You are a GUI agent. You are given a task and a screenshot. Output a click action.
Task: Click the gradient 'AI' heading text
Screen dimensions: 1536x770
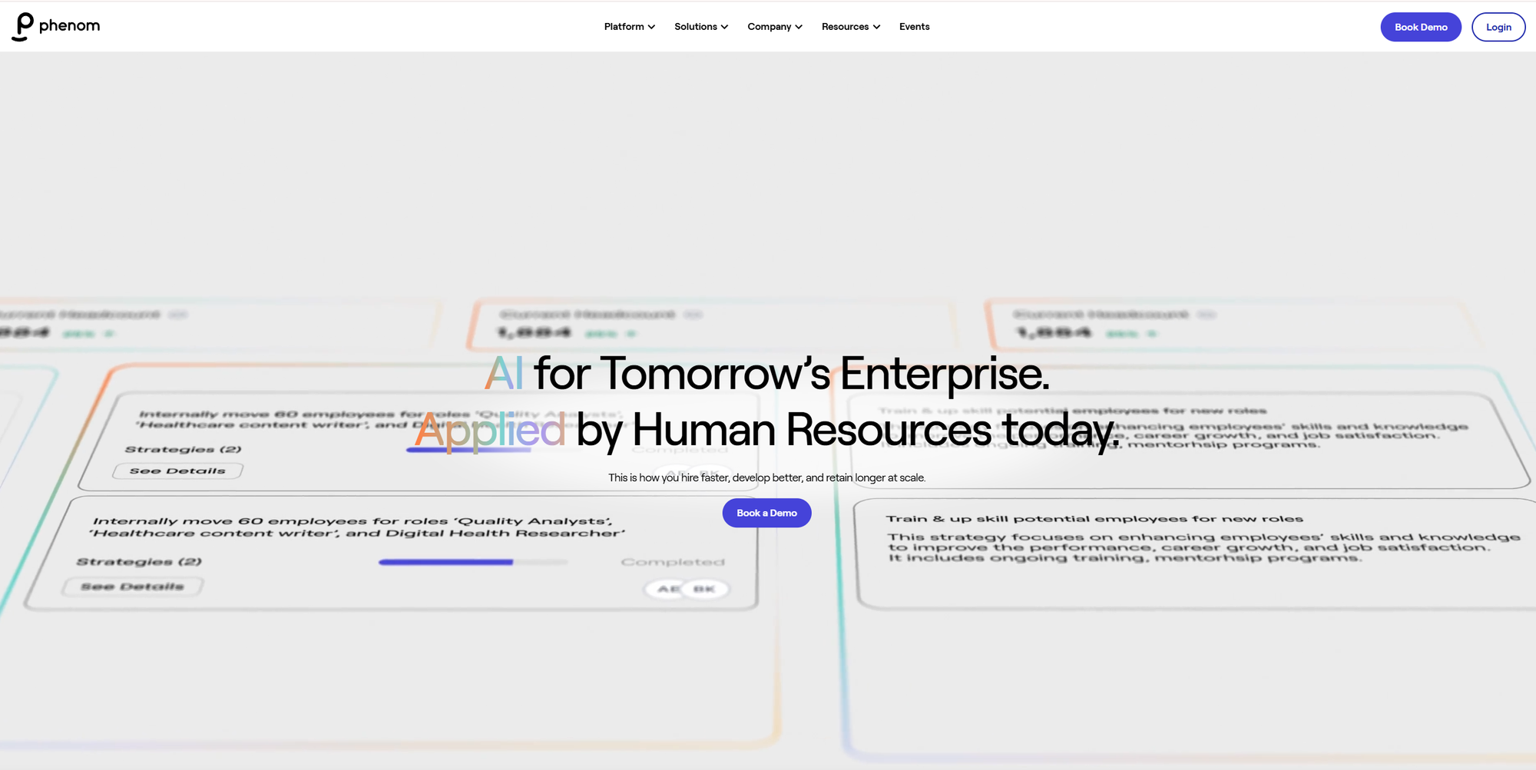[504, 373]
